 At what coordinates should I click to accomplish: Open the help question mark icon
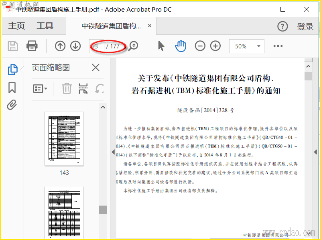coord(282,26)
